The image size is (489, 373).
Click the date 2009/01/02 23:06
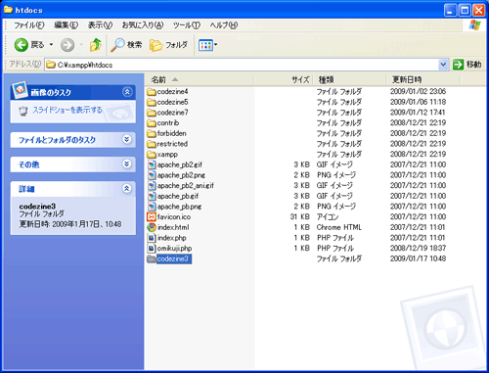coord(418,92)
